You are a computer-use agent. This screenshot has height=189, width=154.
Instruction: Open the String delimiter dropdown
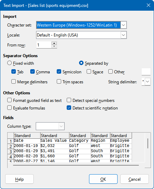pyautogui.click(x=147, y=82)
